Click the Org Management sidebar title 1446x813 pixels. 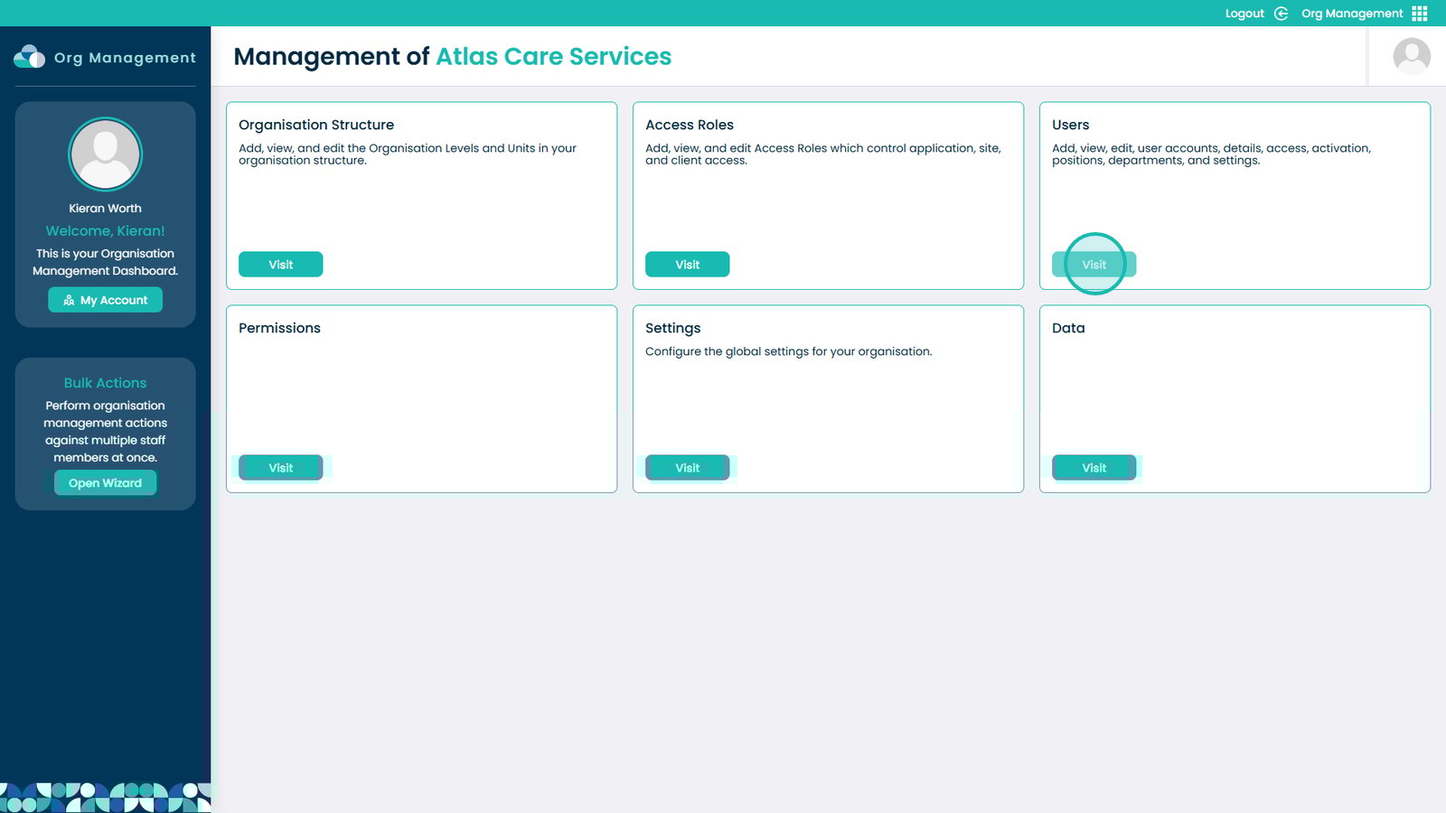point(125,58)
